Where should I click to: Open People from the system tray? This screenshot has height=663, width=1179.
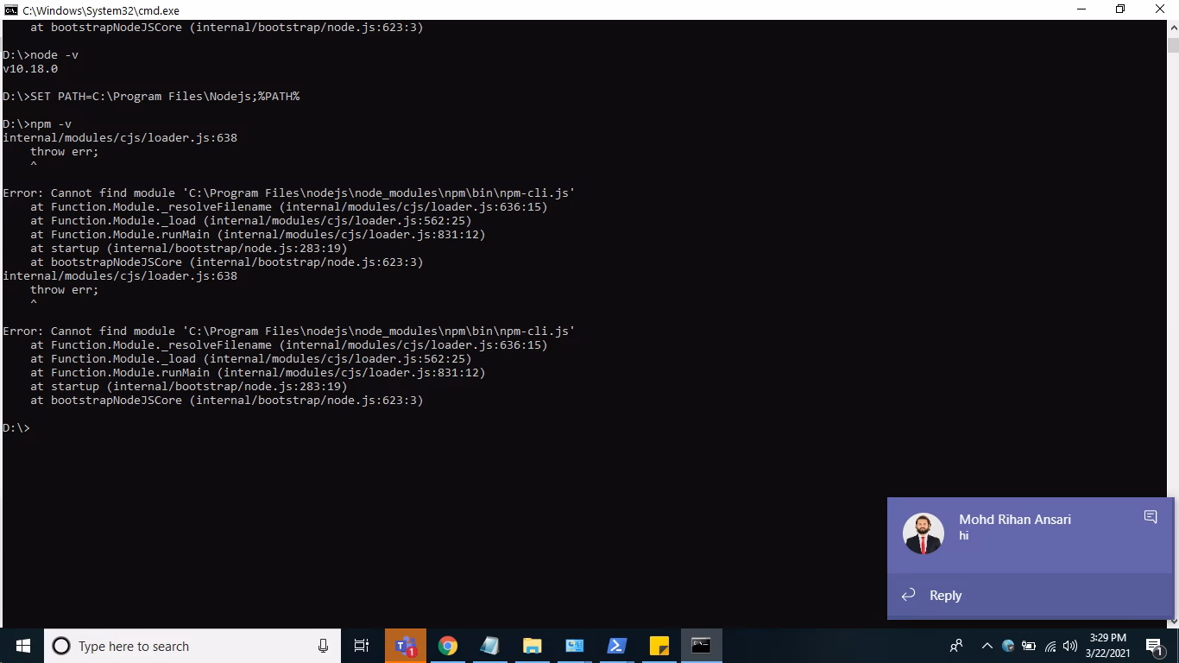point(956,646)
